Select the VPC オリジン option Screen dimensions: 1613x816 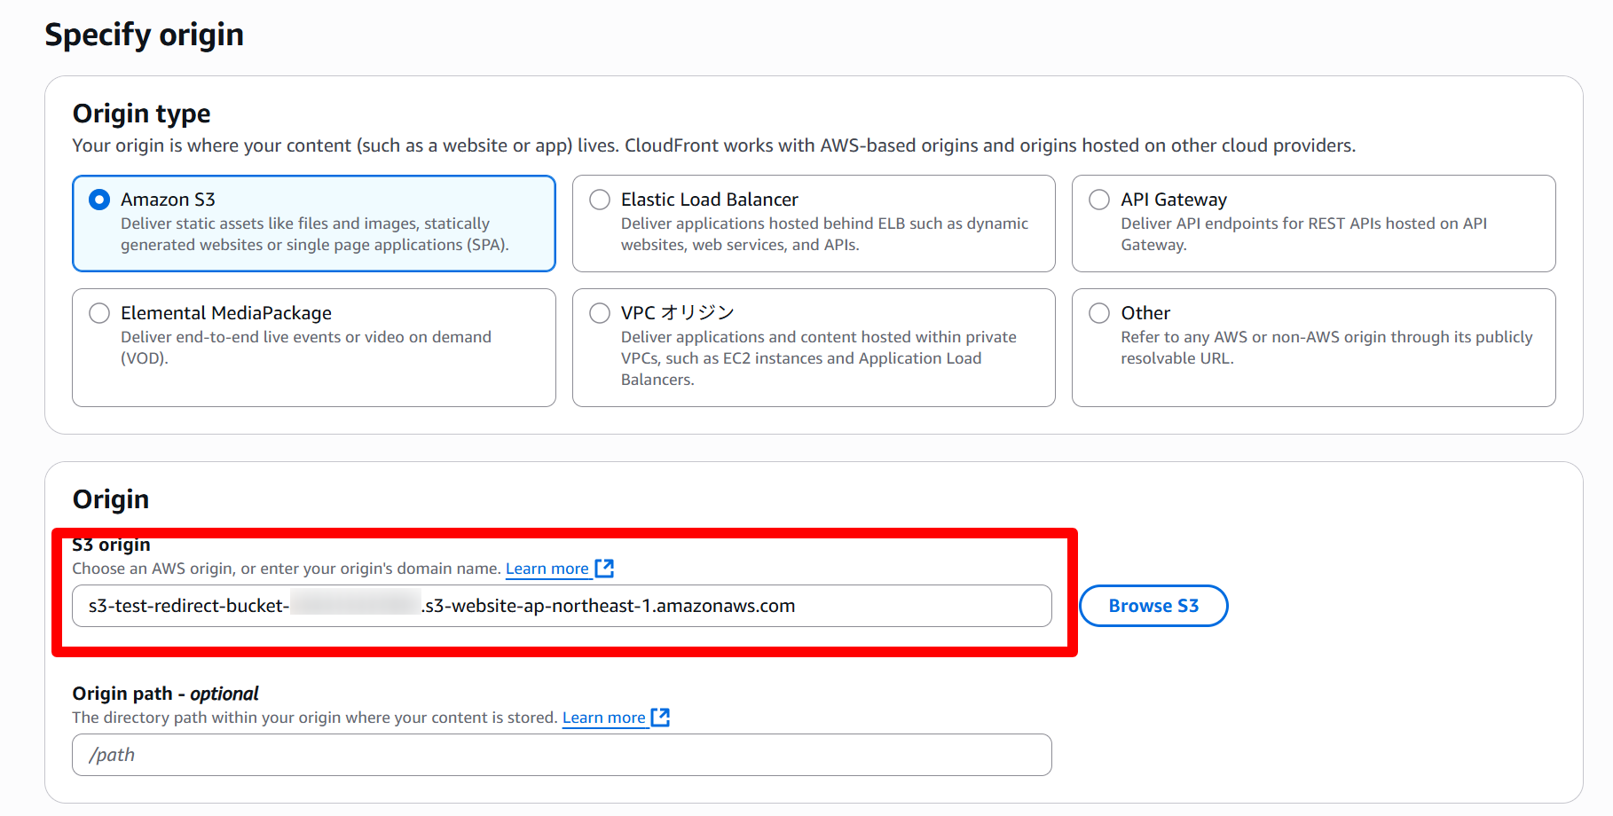(600, 313)
